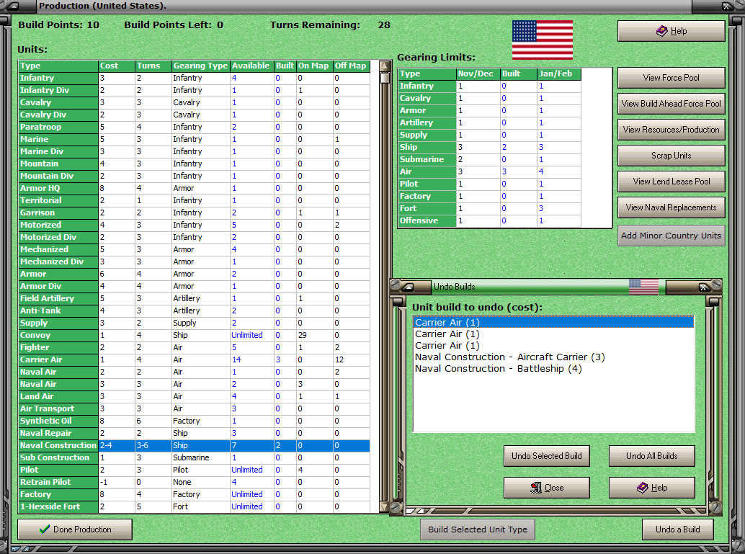The width and height of the screenshot is (745, 554).
Task: Select Naval Construction - Aircraft Carrier (3) entry
Action: 553,357
